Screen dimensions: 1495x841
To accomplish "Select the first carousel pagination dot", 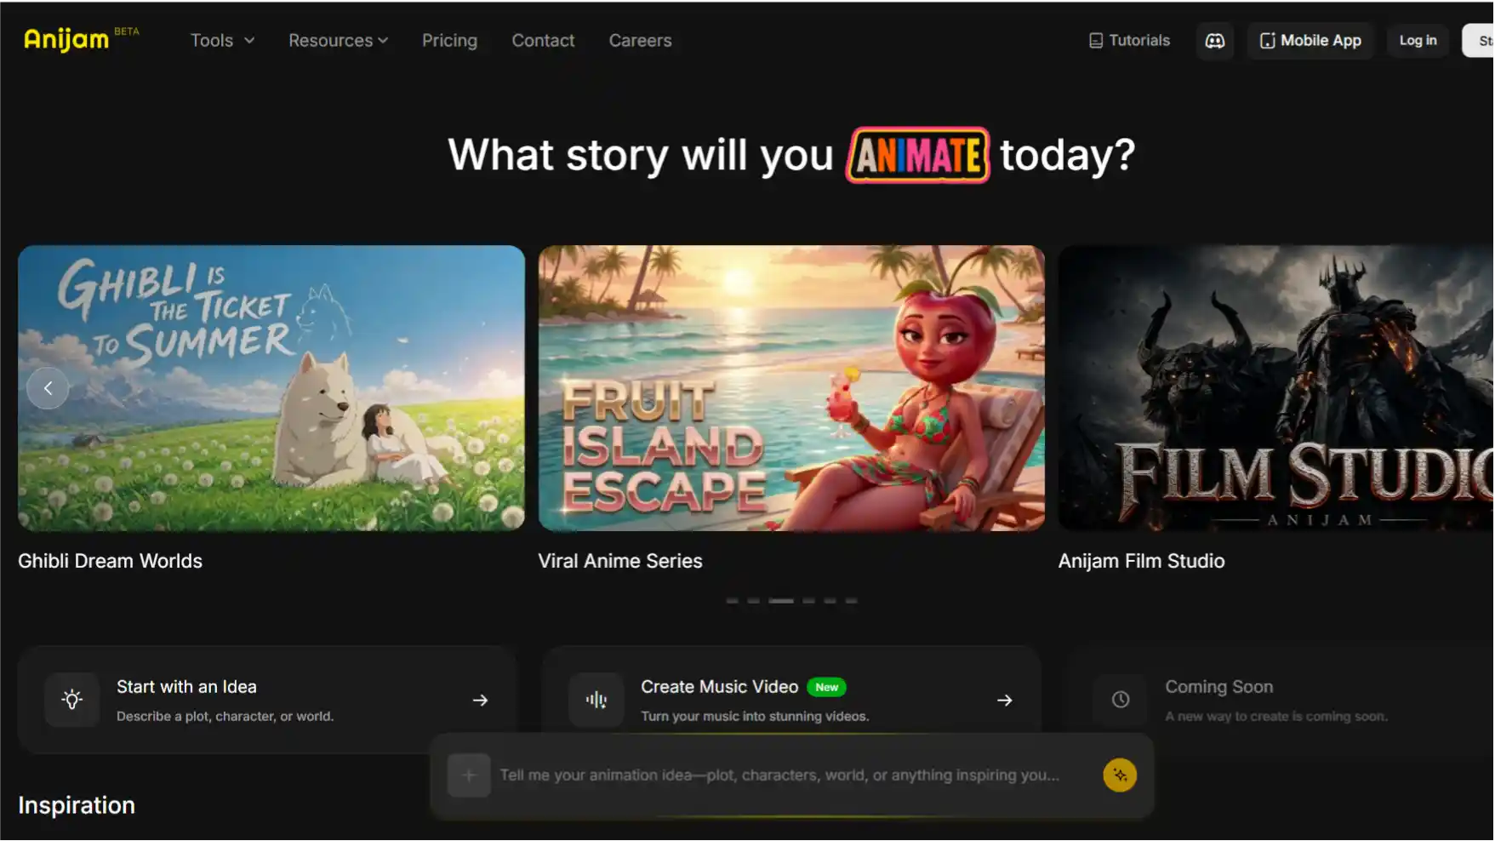I will pos(732,601).
